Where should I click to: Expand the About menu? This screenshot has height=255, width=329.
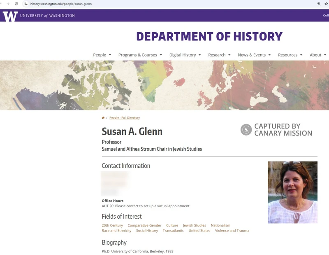pos(318,55)
